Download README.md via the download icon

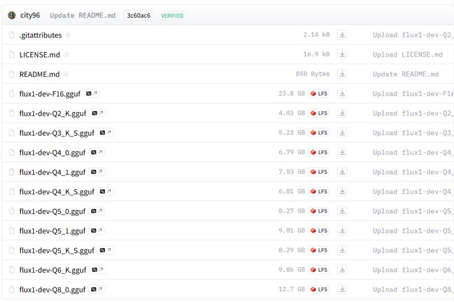point(342,74)
